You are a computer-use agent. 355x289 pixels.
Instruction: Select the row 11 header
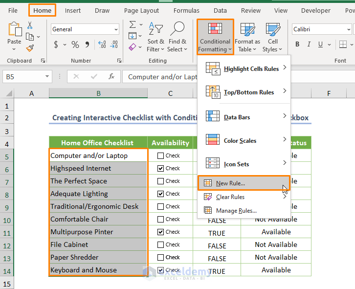pos(7,233)
